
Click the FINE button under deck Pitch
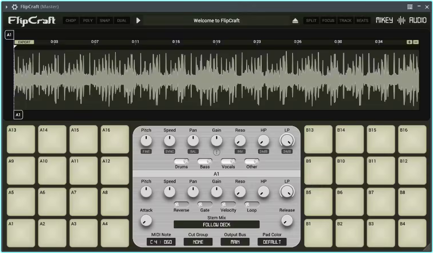pos(146,151)
